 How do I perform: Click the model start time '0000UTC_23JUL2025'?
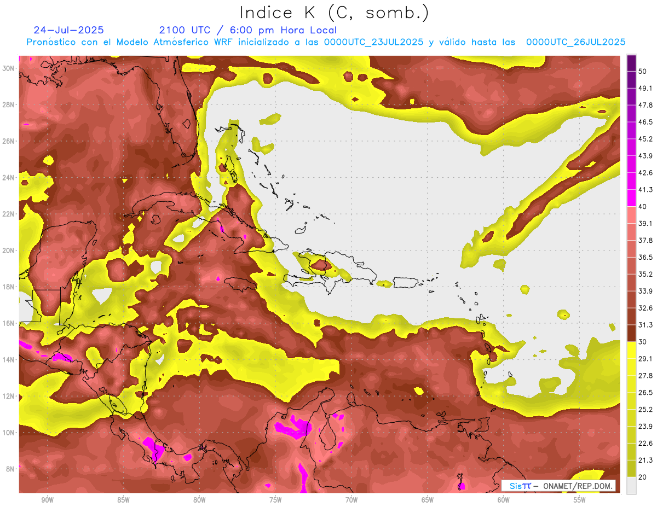click(x=374, y=42)
